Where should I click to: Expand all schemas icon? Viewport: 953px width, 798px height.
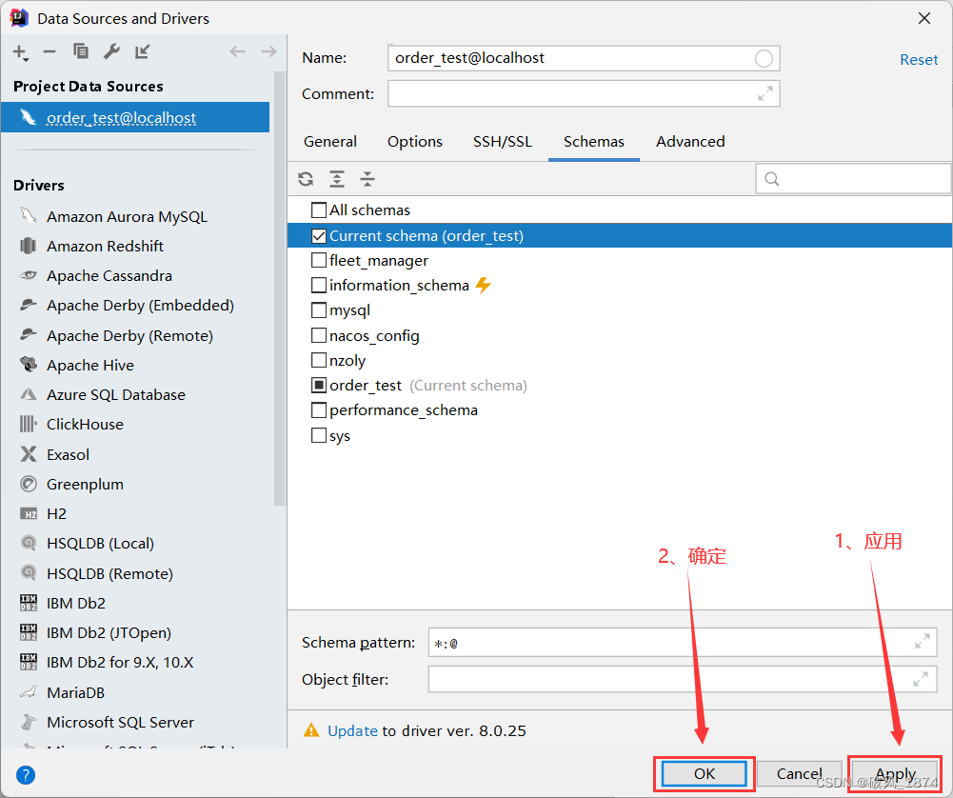pos(337,179)
